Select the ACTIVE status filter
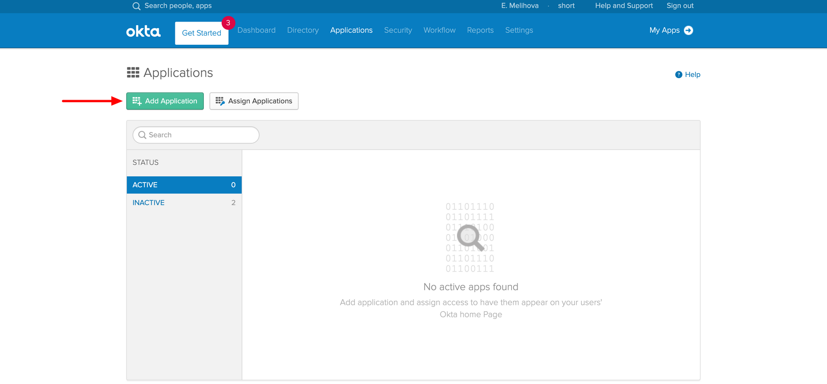 [x=184, y=185]
